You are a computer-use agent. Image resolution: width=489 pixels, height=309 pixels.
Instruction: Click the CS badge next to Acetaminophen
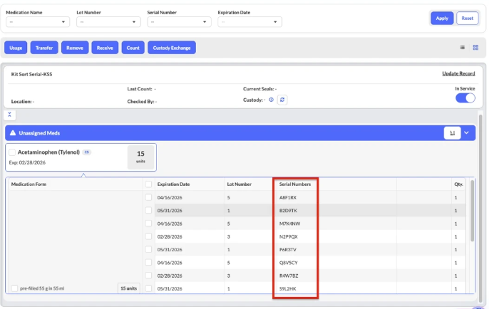click(86, 152)
